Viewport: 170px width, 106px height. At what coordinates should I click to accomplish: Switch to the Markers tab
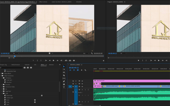51,65
